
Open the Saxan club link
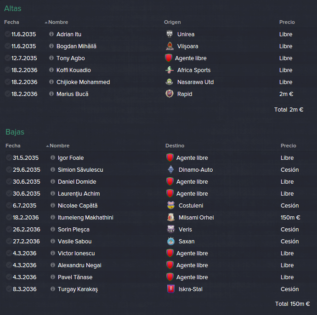(x=187, y=241)
